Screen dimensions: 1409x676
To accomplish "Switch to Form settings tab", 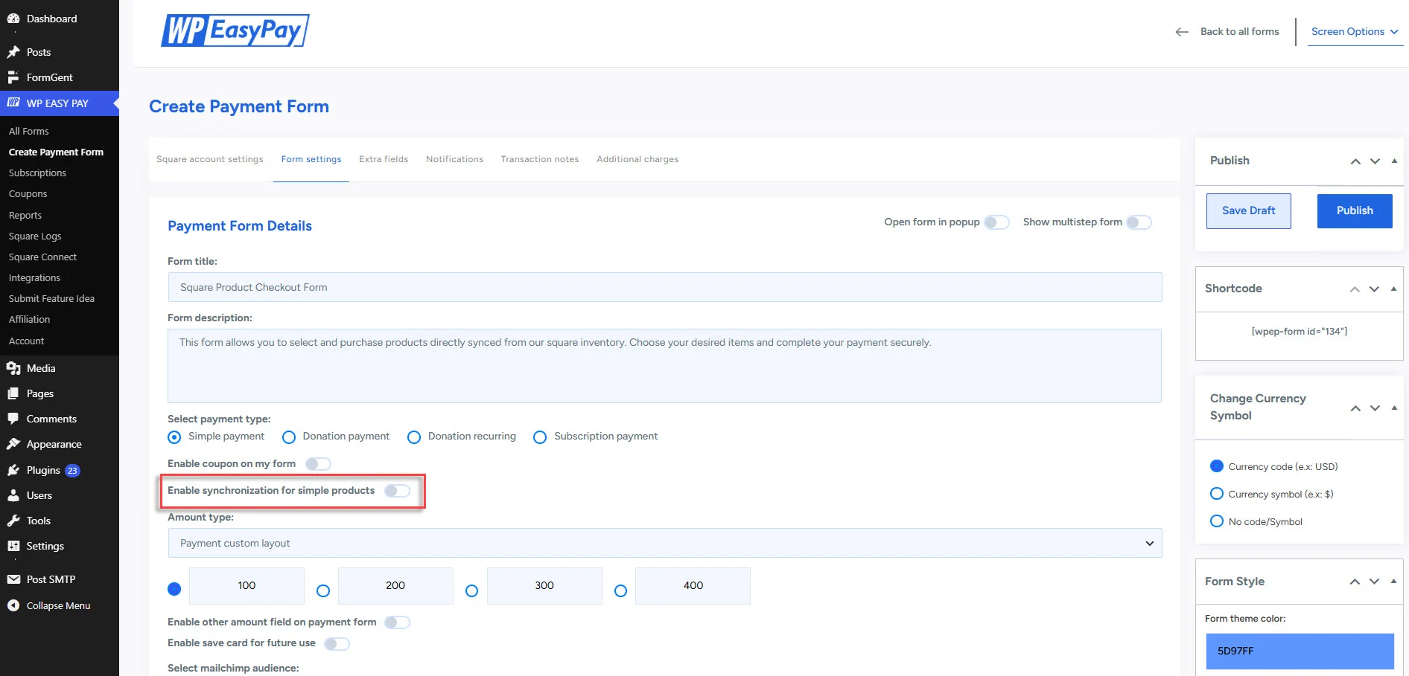I will 311,159.
